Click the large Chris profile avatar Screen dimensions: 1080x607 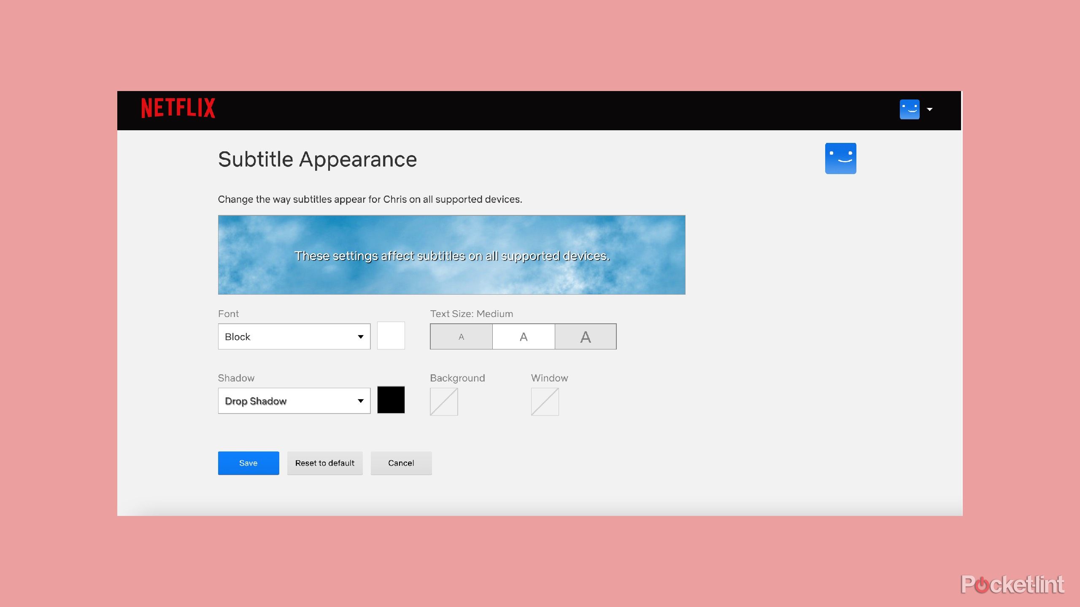(x=840, y=158)
